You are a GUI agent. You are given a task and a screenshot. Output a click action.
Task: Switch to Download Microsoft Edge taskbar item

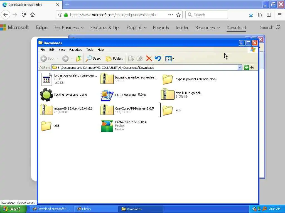51,209
